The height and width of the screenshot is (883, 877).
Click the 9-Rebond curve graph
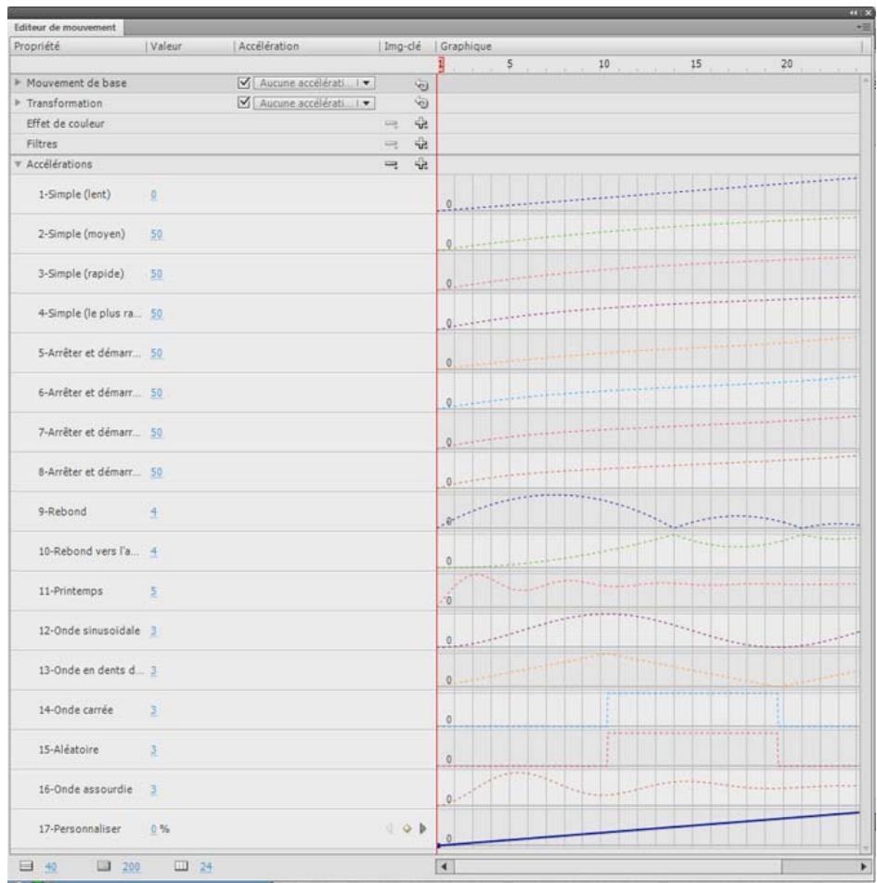click(x=649, y=512)
